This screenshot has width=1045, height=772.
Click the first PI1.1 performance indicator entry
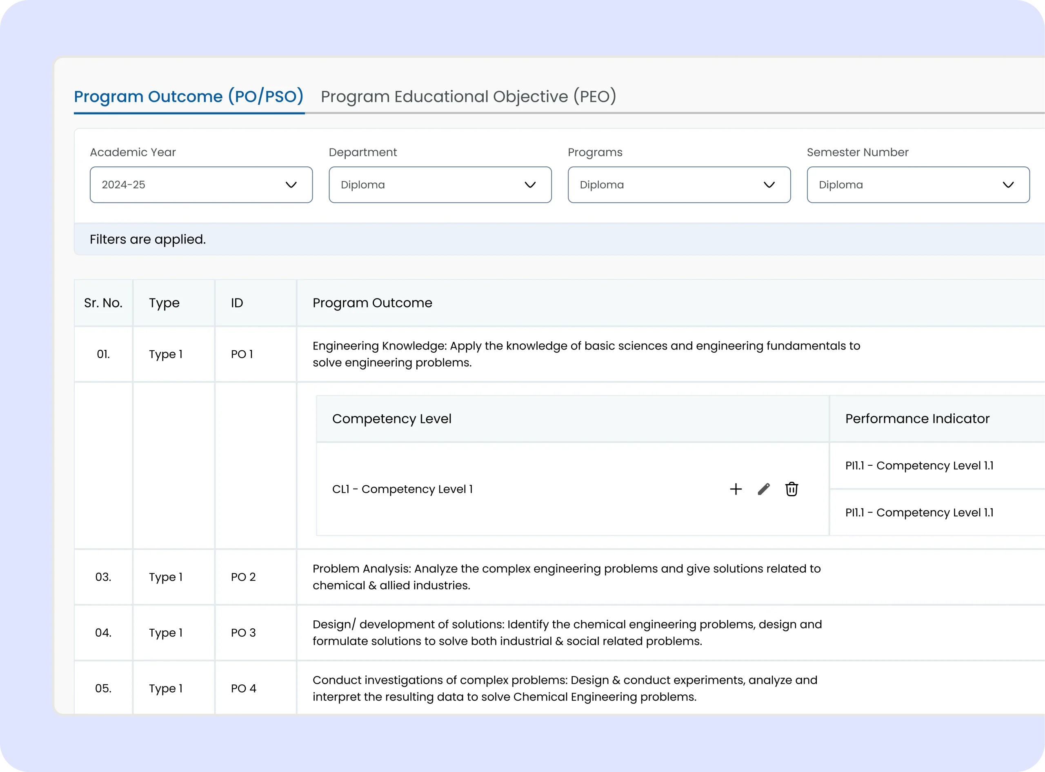tap(919, 466)
